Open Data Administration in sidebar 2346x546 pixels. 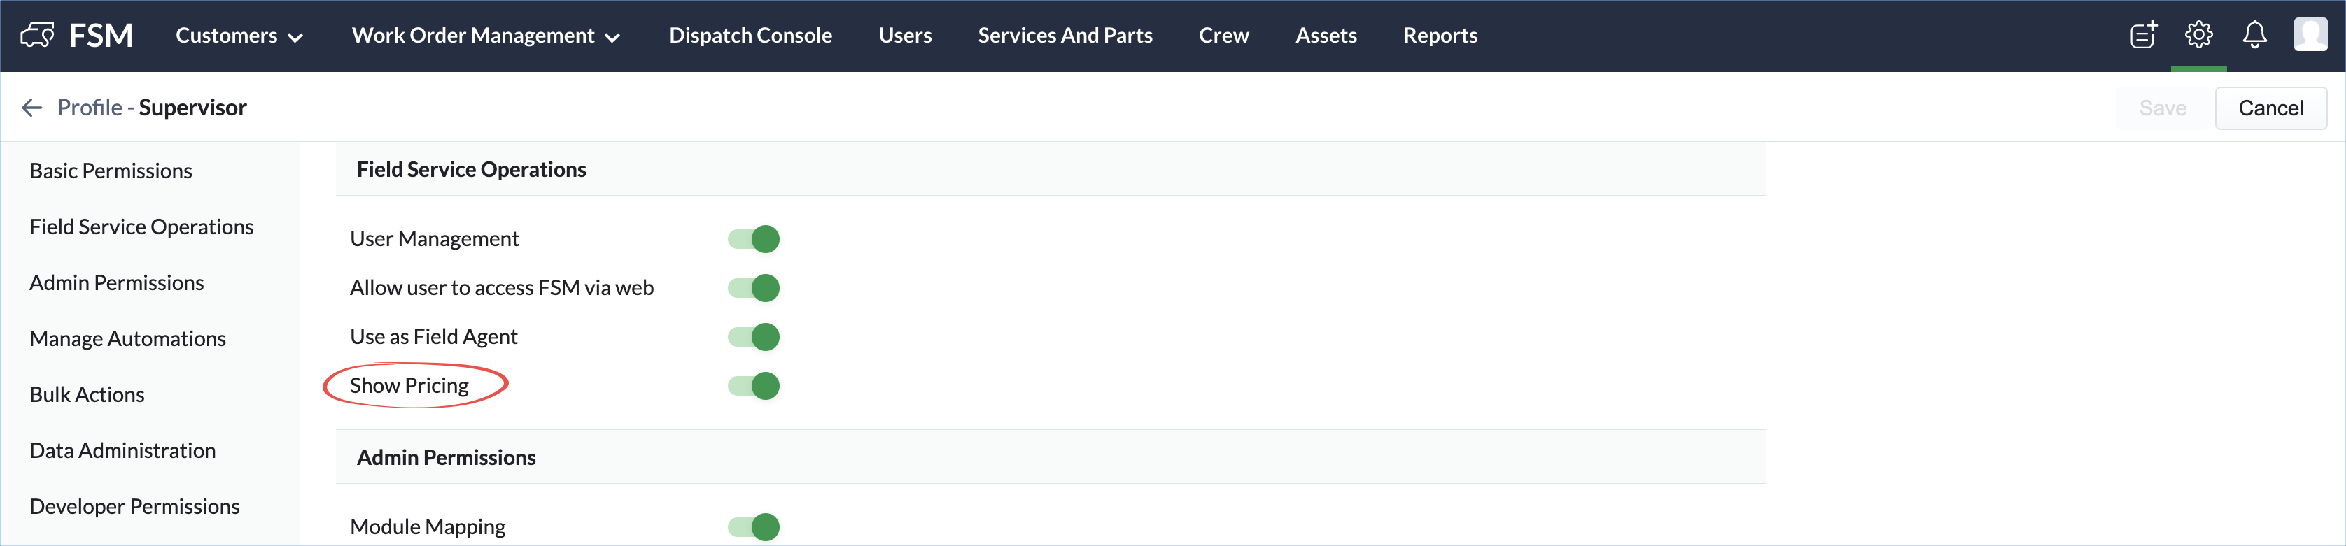point(122,450)
